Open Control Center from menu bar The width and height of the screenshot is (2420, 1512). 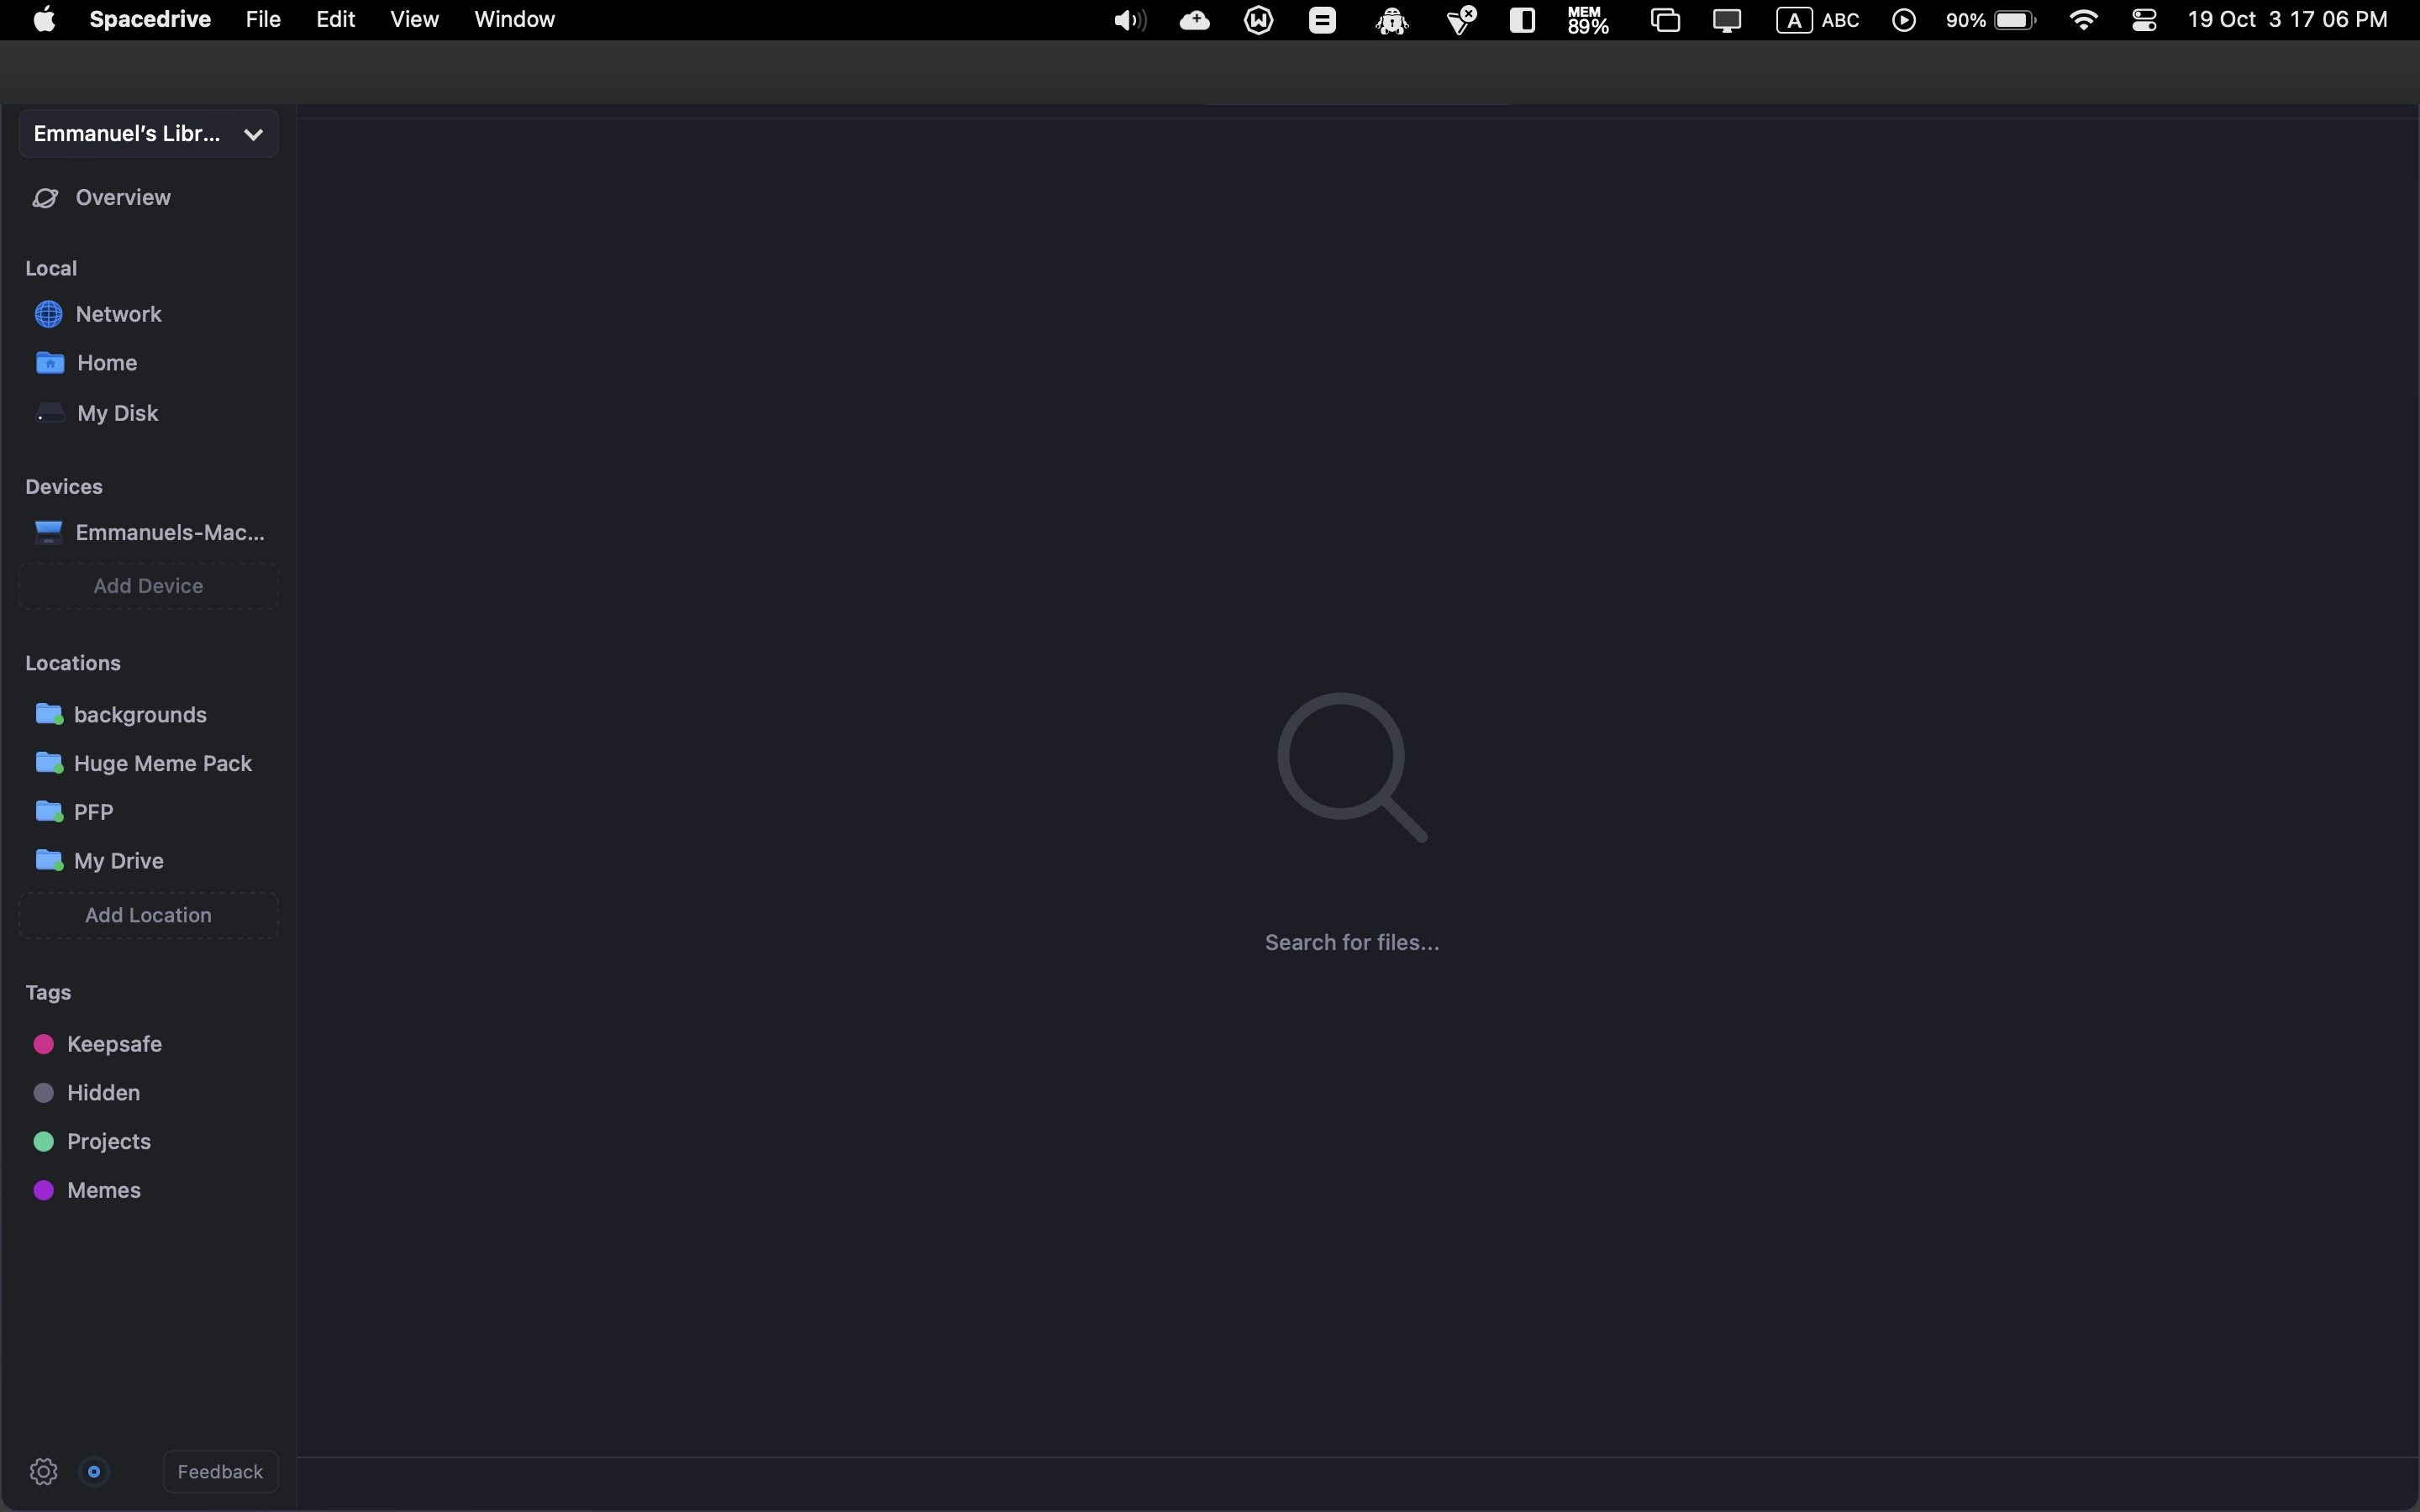click(2146, 19)
